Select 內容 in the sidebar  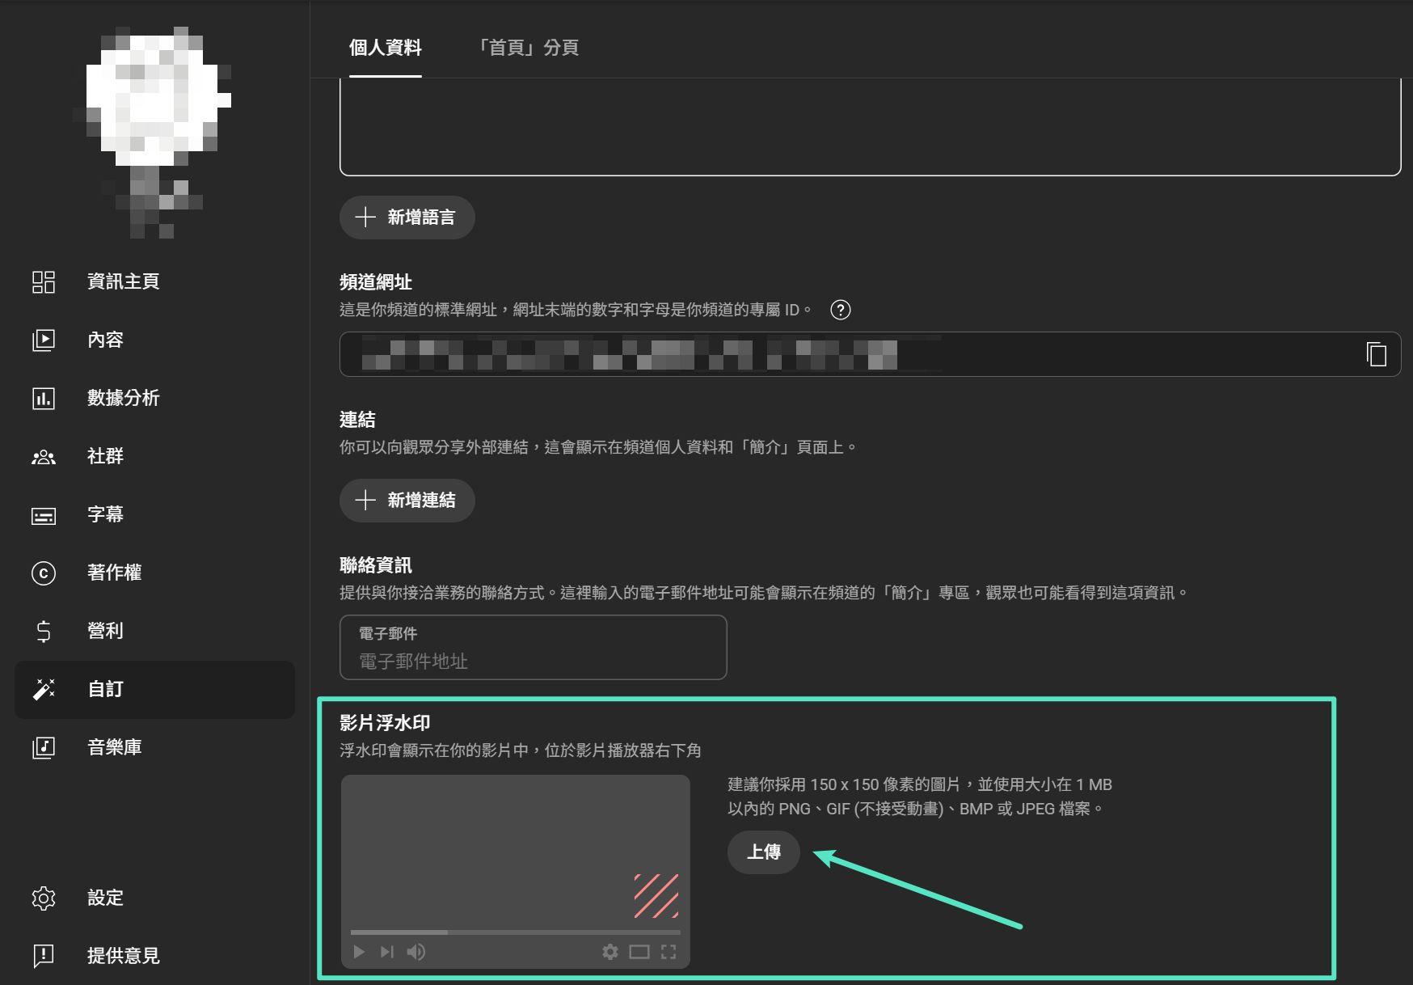(x=105, y=340)
